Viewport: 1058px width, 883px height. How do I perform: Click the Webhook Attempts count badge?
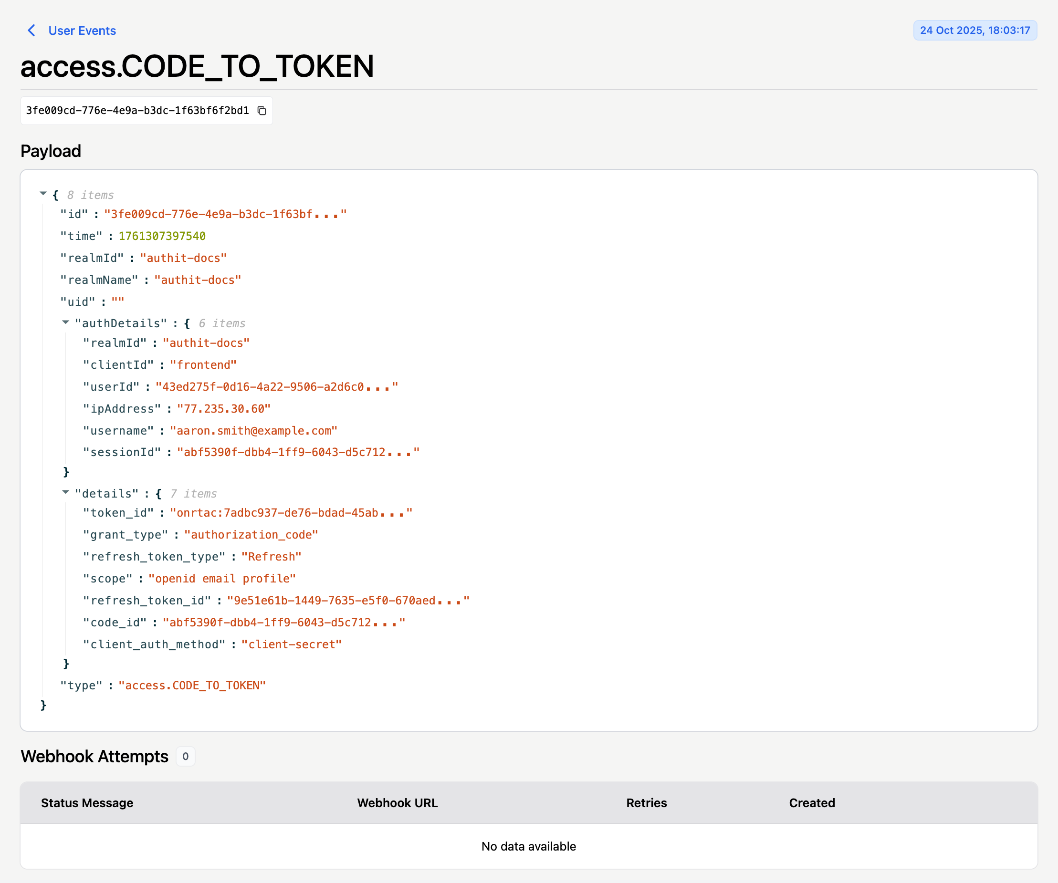tap(186, 757)
